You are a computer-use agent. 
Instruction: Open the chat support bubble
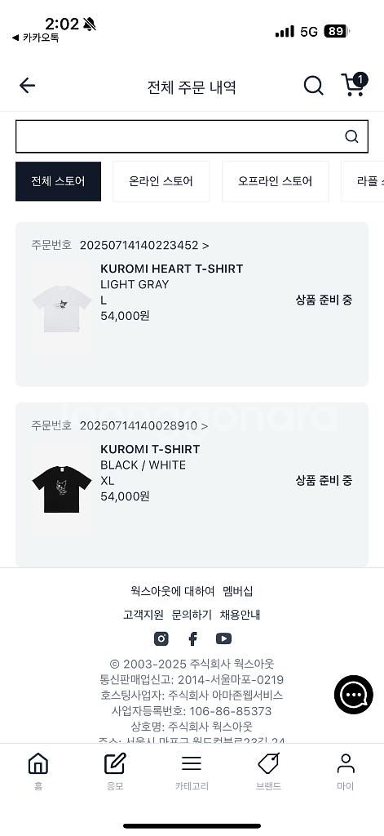(354, 695)
